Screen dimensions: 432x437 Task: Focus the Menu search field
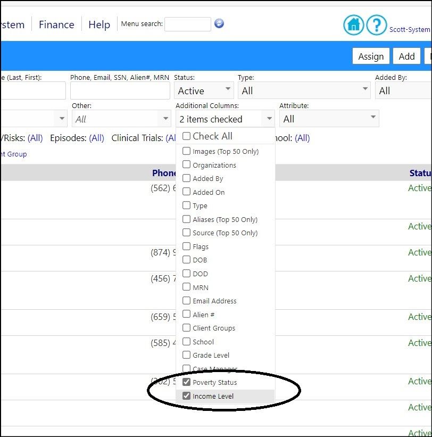pos(188,24)
